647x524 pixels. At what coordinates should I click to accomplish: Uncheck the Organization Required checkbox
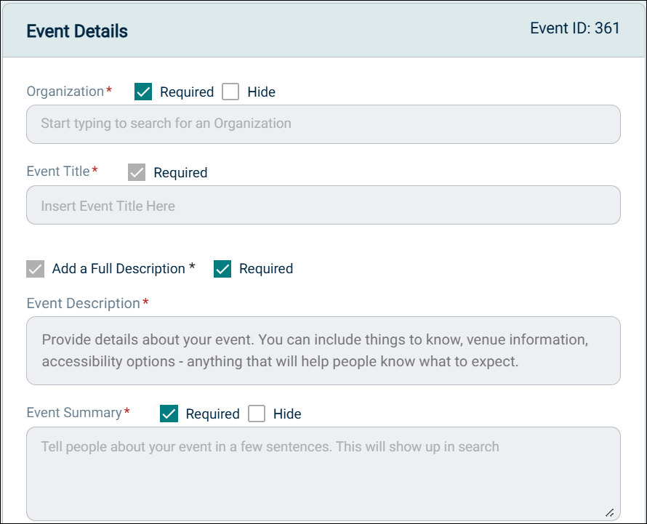pos(143,92)
